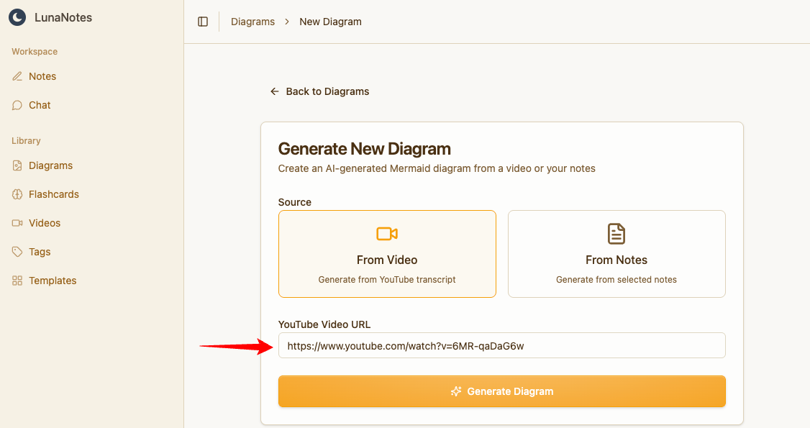Click the document icon in From Notes
Image resolution: width=810 pixels, height=428 pixels.
click(x=616, y=234)
